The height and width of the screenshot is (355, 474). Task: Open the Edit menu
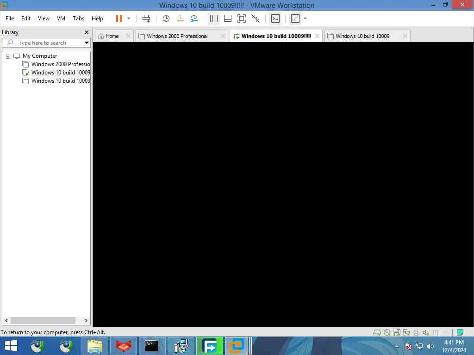(x=26, y=18)
